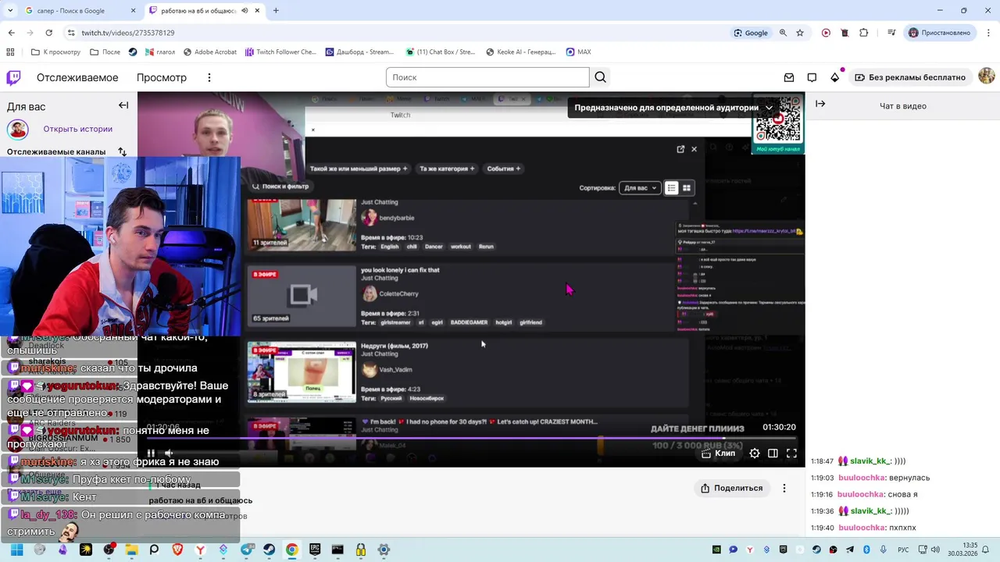Create a clip with the Клип button

click(x=718, y=453)
